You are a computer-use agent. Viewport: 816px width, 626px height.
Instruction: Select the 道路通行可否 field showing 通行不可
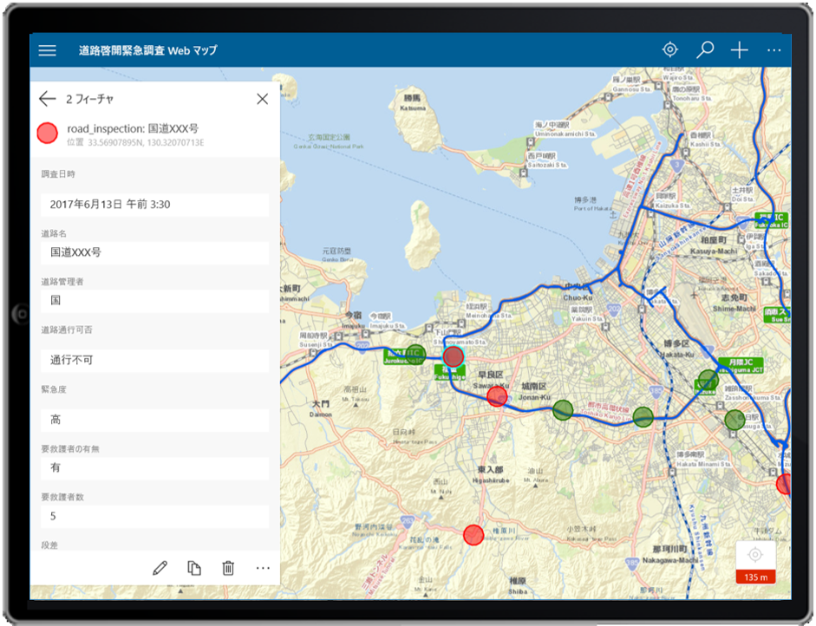[154, 361]
